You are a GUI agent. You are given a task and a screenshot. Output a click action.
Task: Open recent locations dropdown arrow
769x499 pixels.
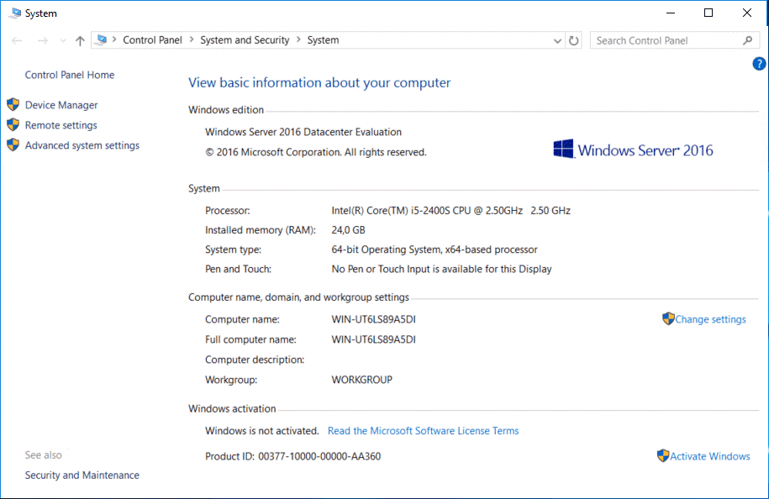(63, 40)
